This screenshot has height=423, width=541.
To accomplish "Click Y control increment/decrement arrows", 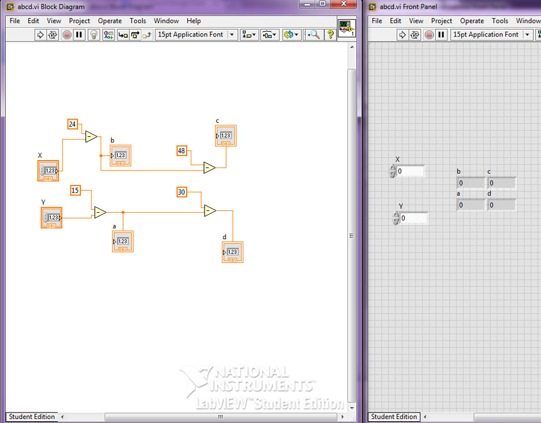I will [x=396, y=218].
